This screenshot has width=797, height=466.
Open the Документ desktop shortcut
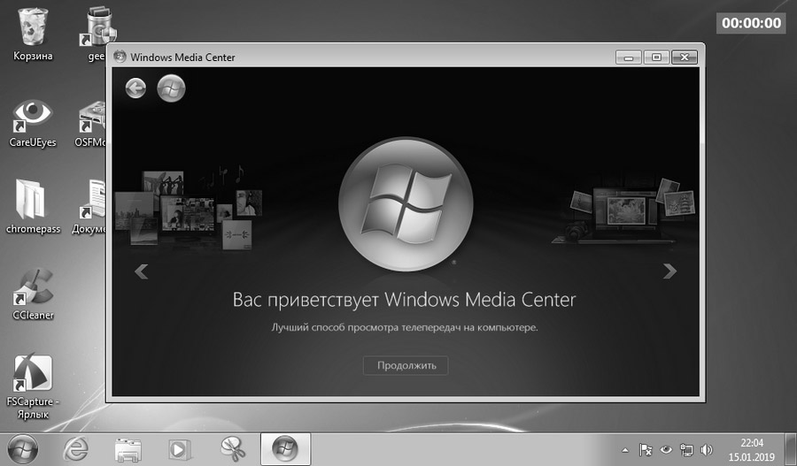(x=90, y=207)
